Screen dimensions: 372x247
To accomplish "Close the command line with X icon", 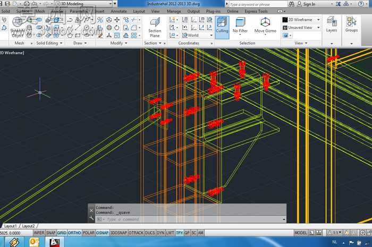I will coord(91,210).
